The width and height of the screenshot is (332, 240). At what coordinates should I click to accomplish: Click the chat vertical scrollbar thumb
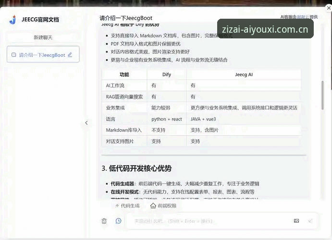(322, 95)
